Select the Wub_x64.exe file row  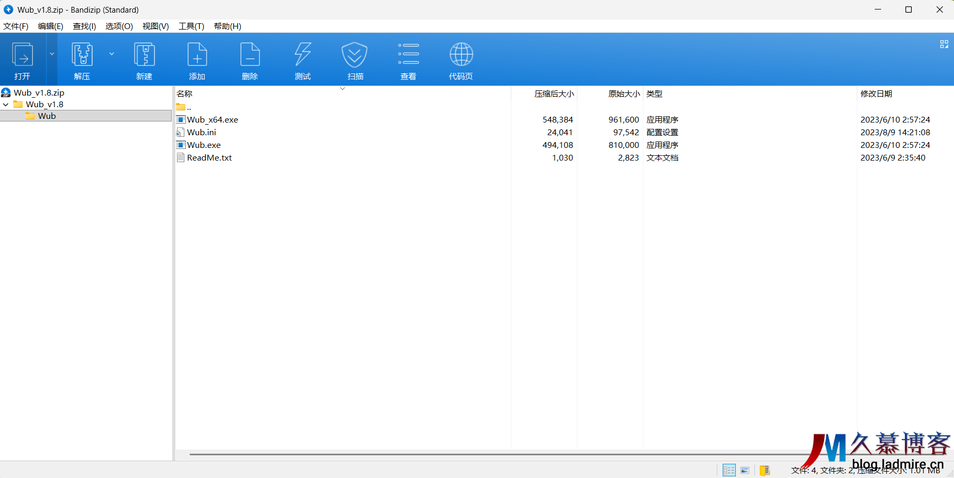click(x=212, y=120)
